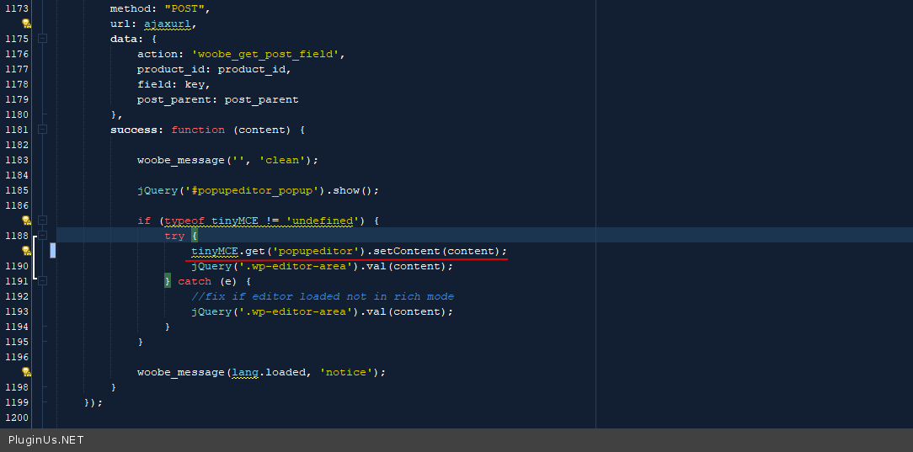The image size is (913, 452).
Task: Click the highlighted closing brace before catch
Action: [168, 281]
